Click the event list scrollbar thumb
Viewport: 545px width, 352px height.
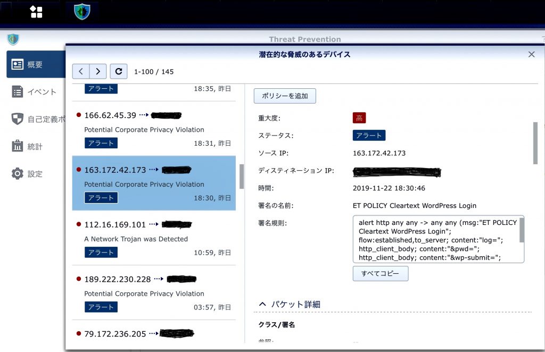[242, 177]
